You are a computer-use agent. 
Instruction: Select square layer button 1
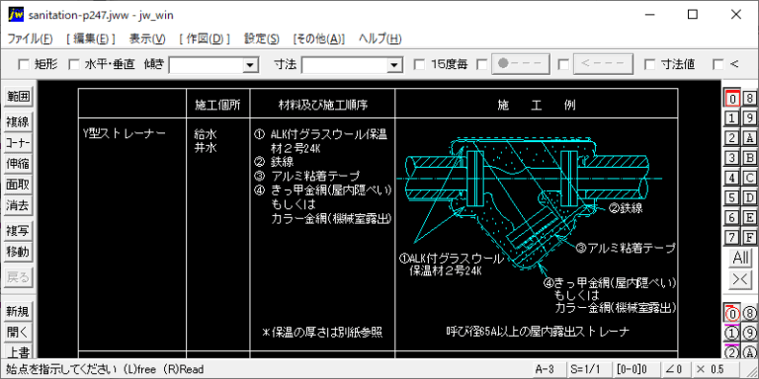(x=732, y=118)
